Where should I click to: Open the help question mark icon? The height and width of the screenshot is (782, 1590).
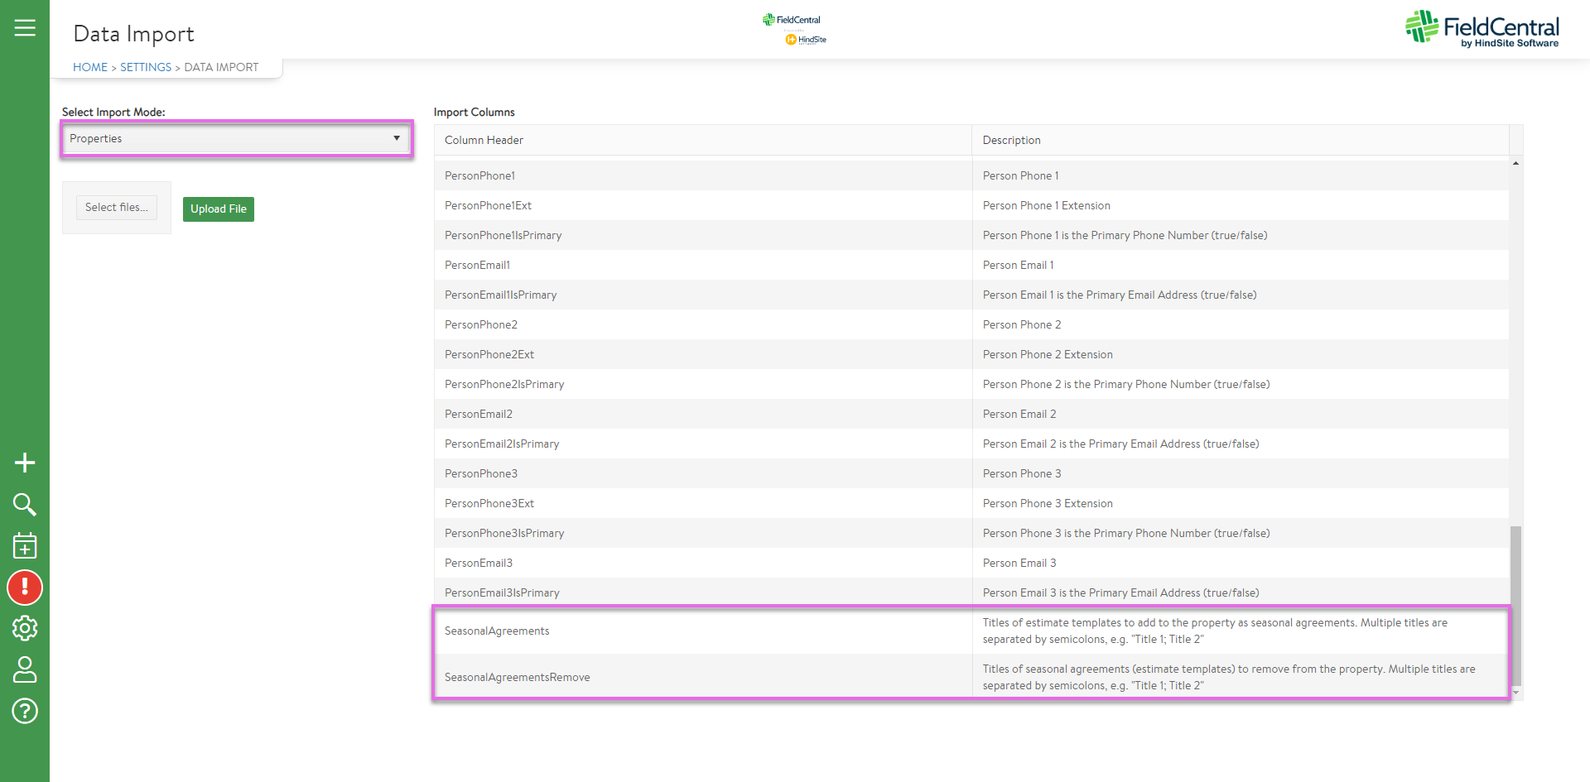click(25, 711)
